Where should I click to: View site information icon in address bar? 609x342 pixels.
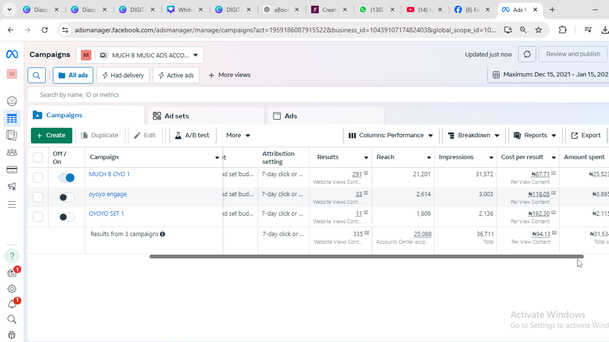[x=65, y=30]
